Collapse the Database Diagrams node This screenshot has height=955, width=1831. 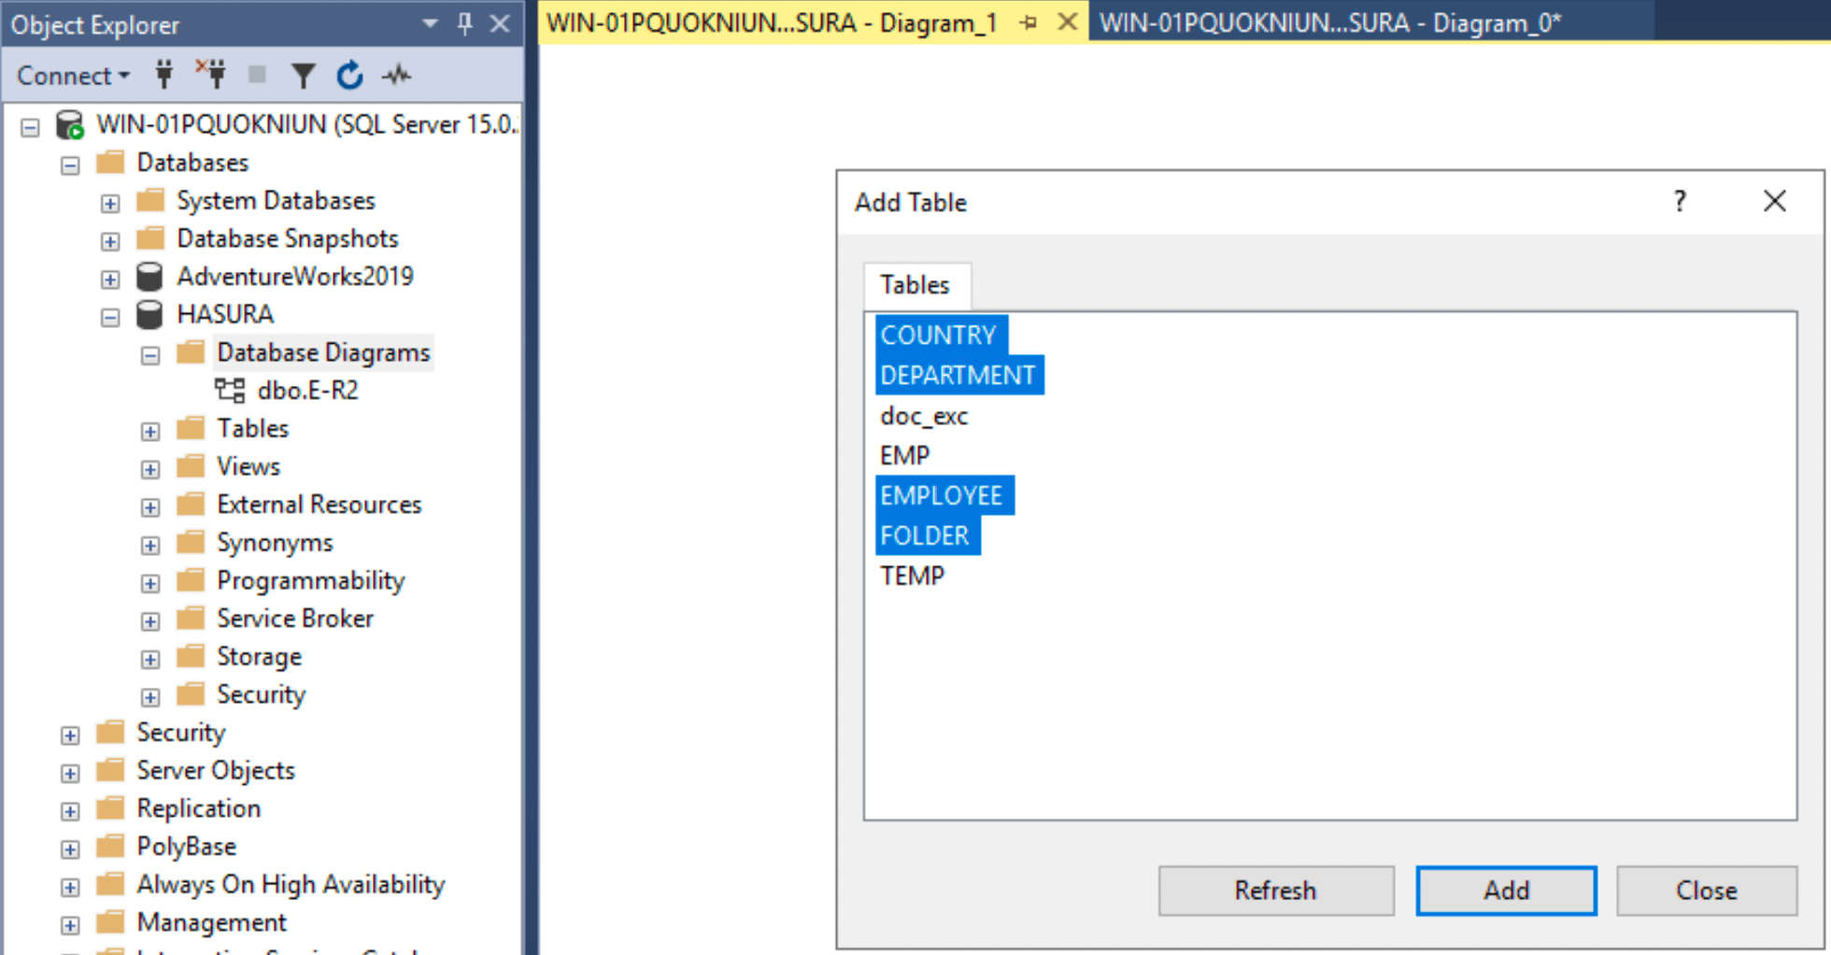(x=150, y=355)
